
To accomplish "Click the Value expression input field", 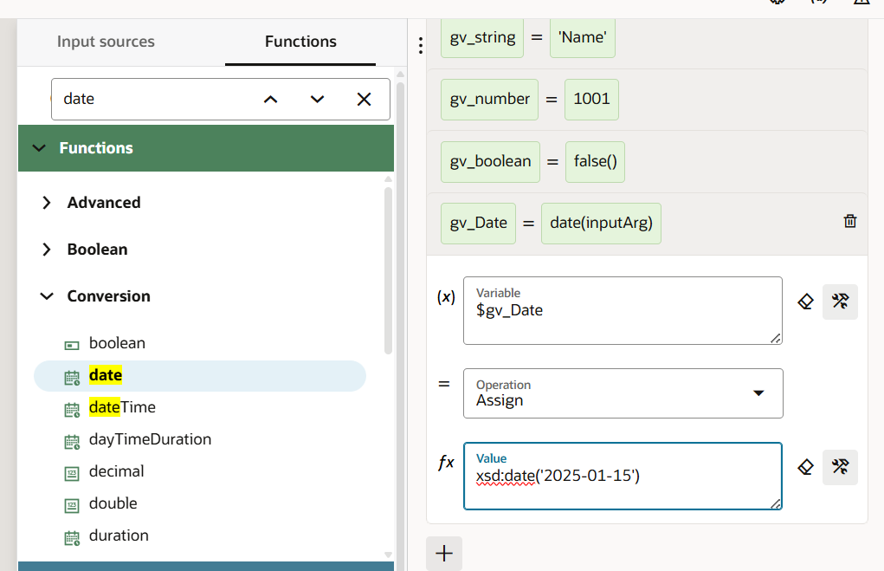I will click(x=623, y=477).
